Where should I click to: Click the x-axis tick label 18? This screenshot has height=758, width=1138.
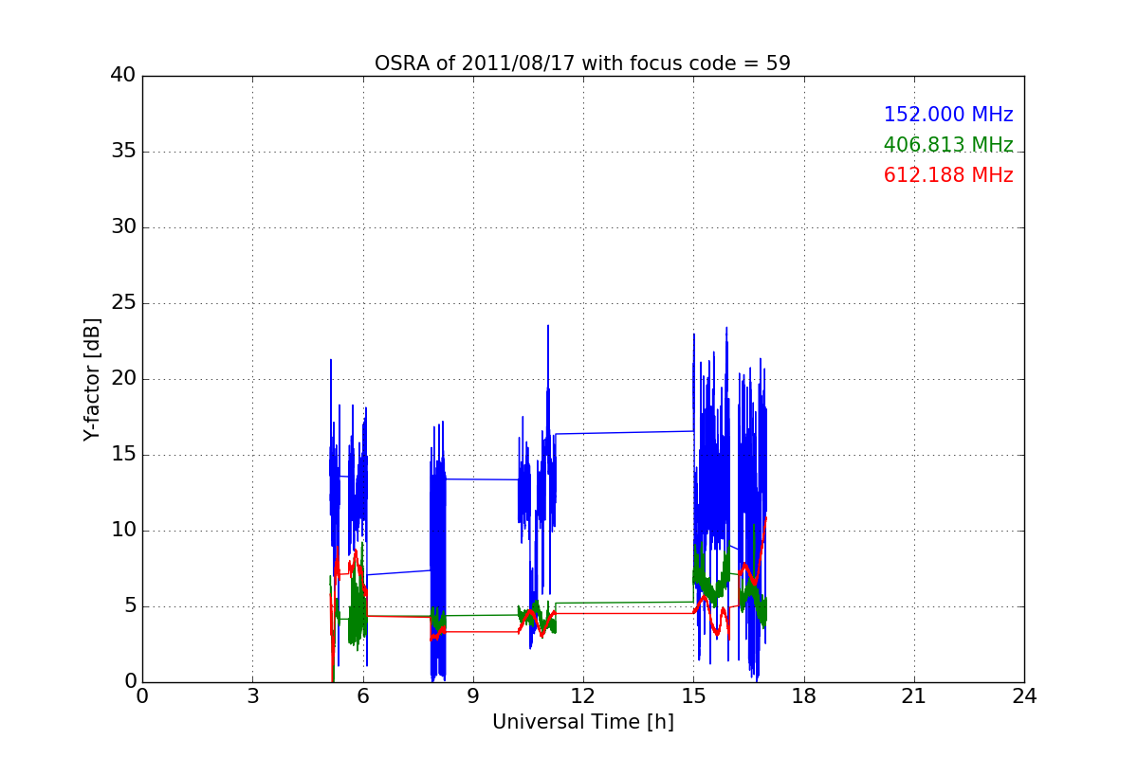pyautogui.click(x=804, y=696)
